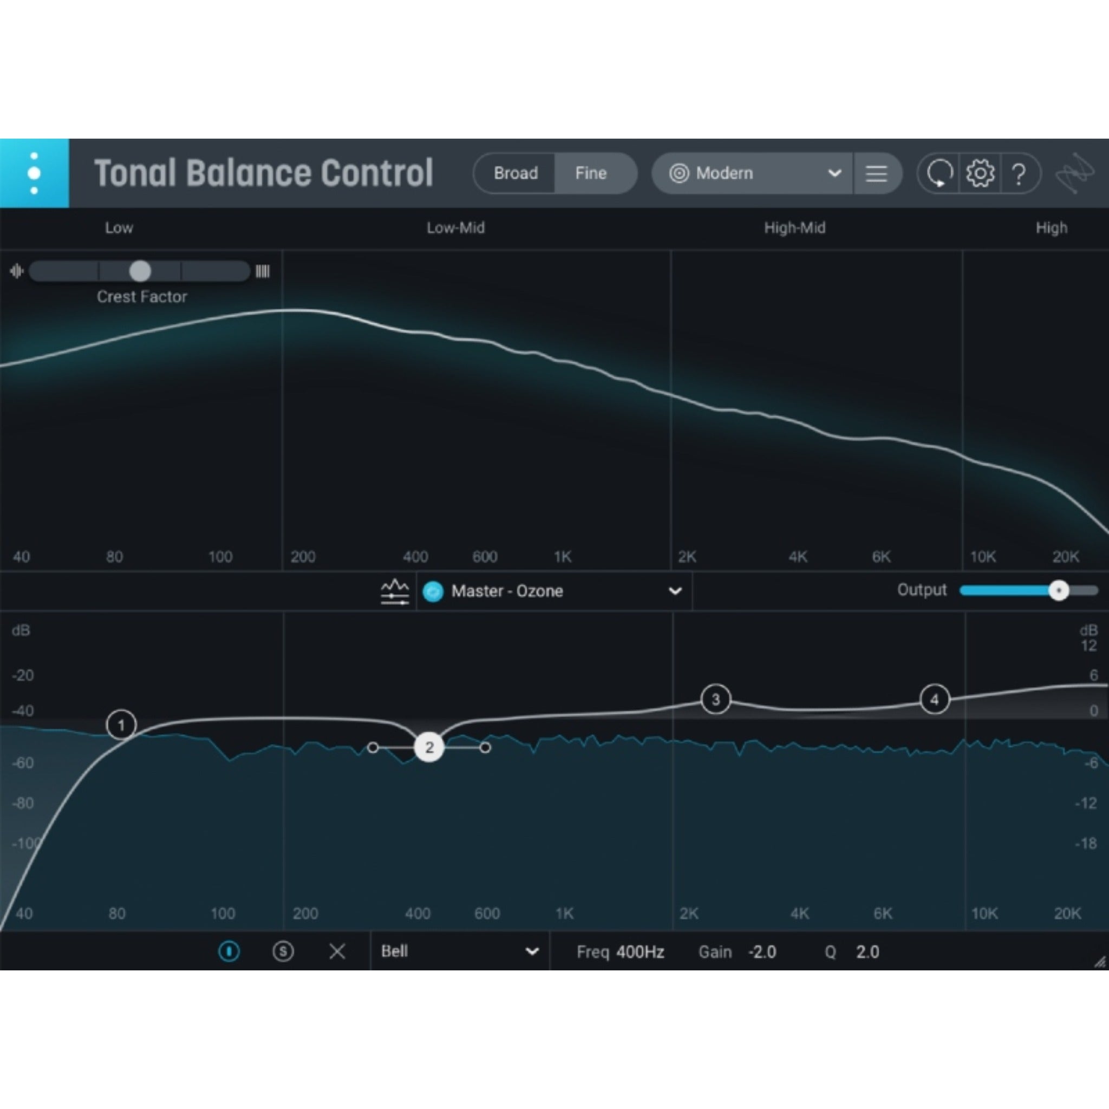
Task: Open the settings gear icon
Action: pos(981,173)
